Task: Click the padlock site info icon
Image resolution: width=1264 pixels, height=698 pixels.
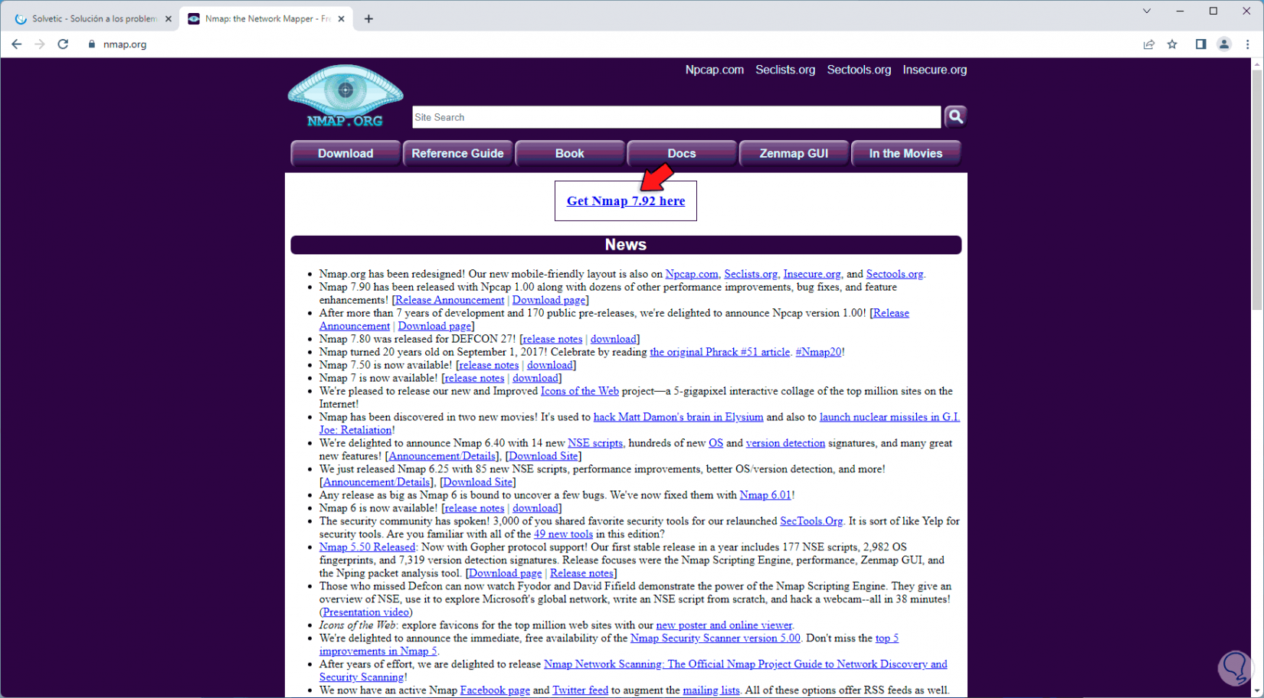Action: [x=92, y=44]
